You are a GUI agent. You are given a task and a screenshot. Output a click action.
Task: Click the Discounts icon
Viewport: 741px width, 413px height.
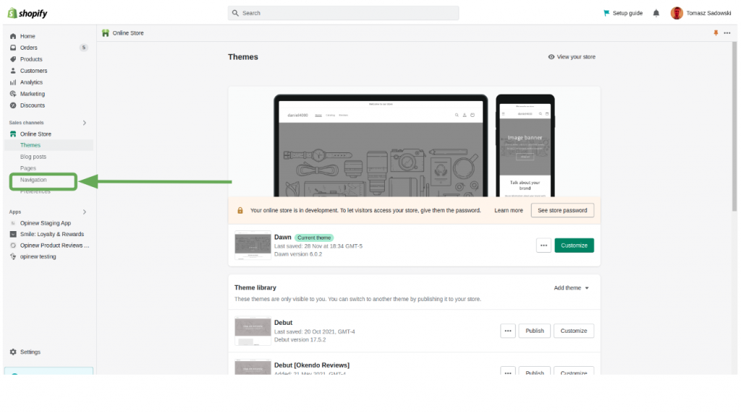tap(13, 105)
